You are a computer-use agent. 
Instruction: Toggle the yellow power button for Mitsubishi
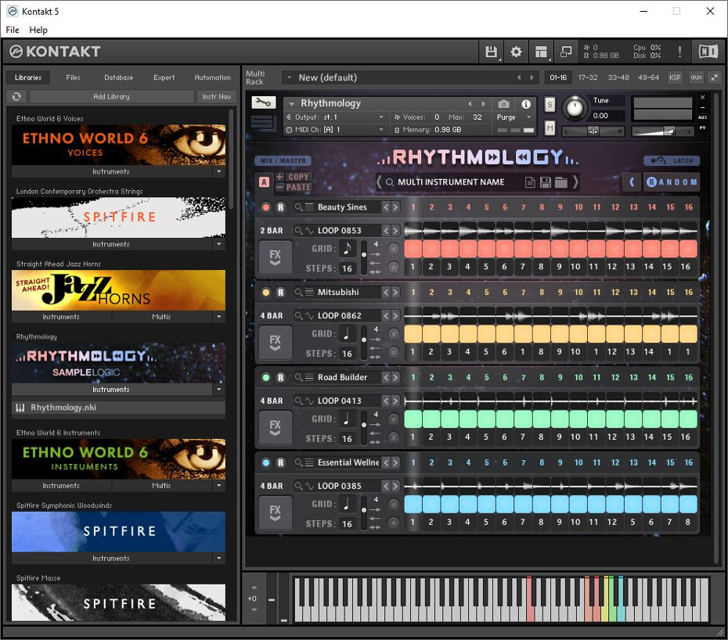click(265, 293)
